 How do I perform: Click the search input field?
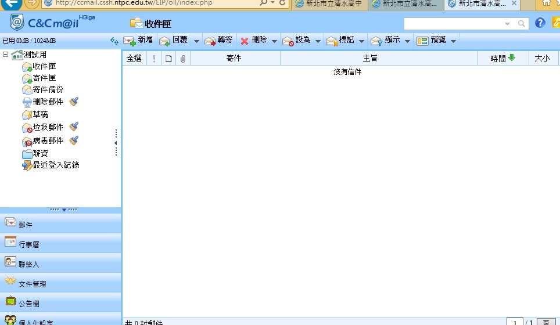pos(453,24)
